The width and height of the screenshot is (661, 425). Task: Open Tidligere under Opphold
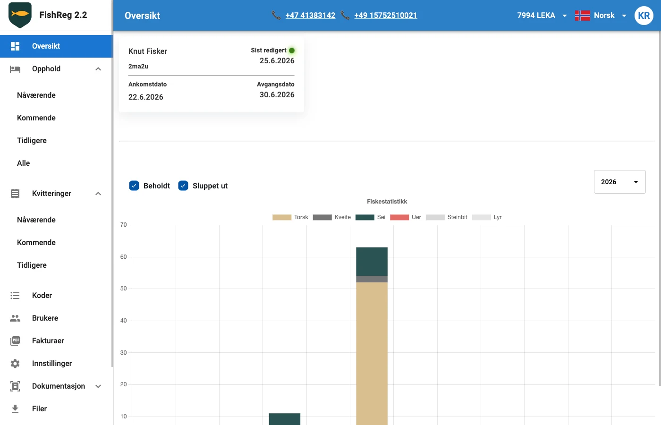pos(57,141)
